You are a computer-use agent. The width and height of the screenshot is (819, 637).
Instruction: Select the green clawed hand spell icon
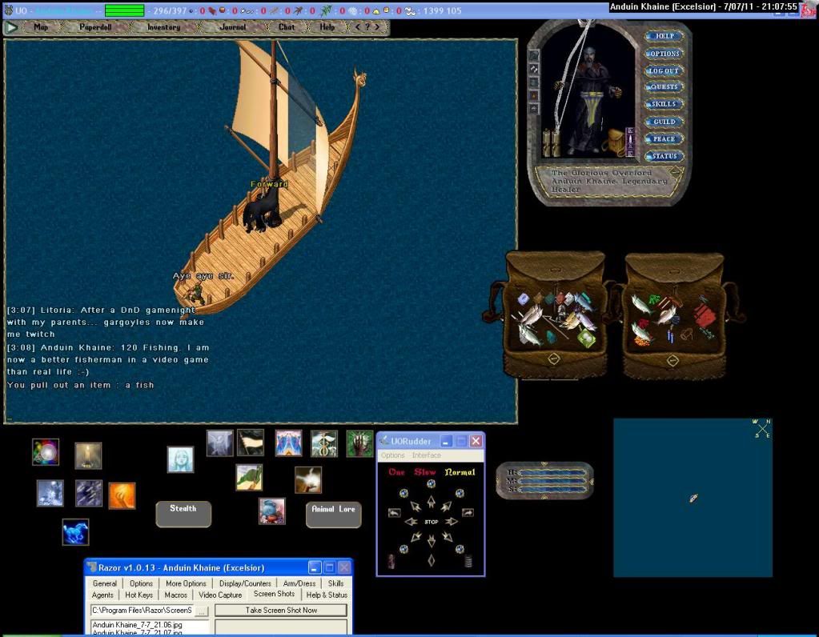pyautogui.click(x=360, y=443)
